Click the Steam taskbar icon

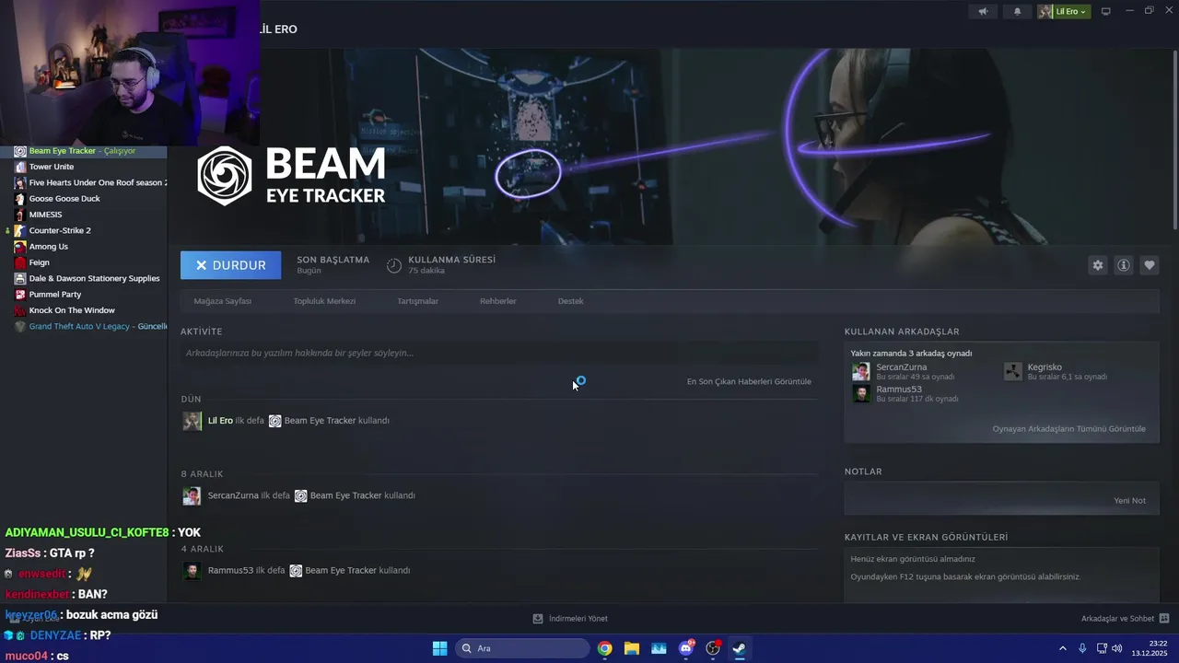(739, 648)
